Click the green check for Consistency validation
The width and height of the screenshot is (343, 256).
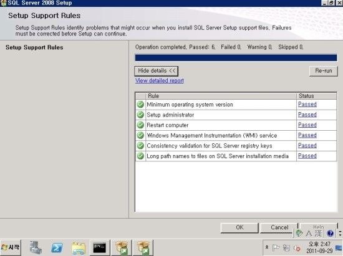tap(140, 146)
